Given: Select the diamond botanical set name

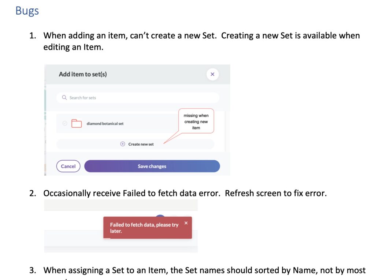Looking at the screenshot, I should pos(105,124).
